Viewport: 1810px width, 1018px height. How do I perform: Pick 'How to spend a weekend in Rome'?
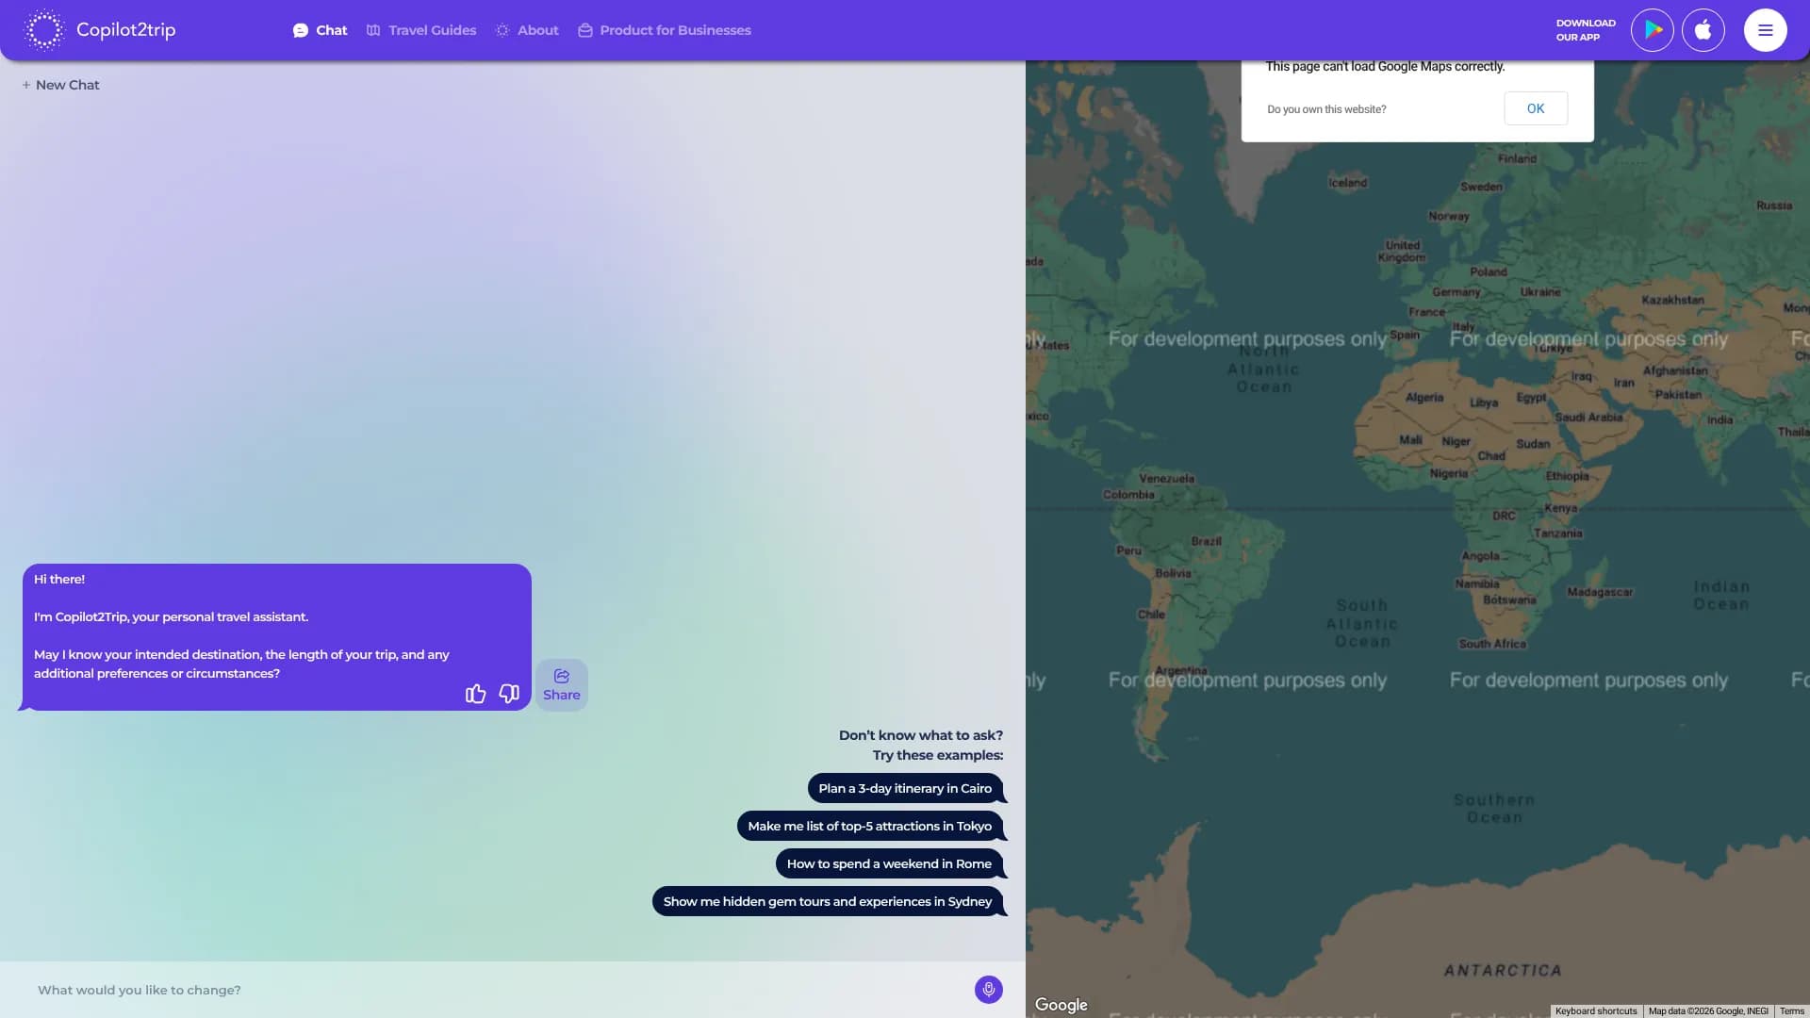[888, 864]
